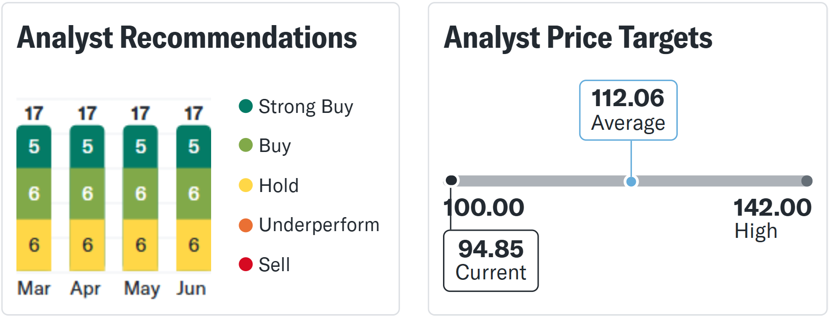Click the Apr Buy bar segment
This screenshot has width=829, height=317.
point(87,193)
